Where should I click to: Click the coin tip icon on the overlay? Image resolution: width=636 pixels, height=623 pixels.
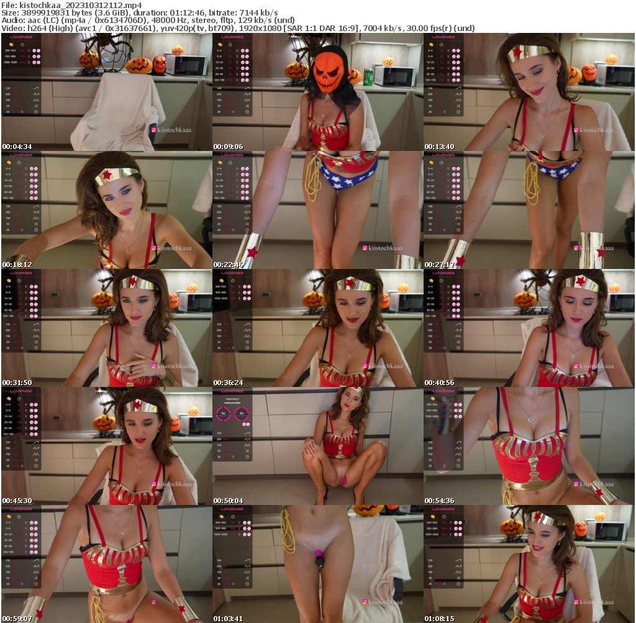click(x=11, y=44)
